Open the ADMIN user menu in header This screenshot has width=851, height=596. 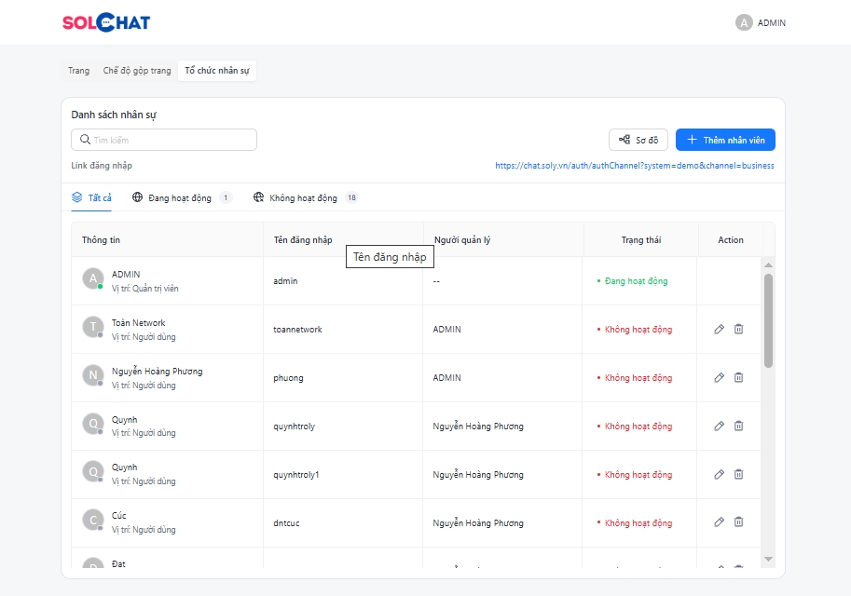point(771,22)
